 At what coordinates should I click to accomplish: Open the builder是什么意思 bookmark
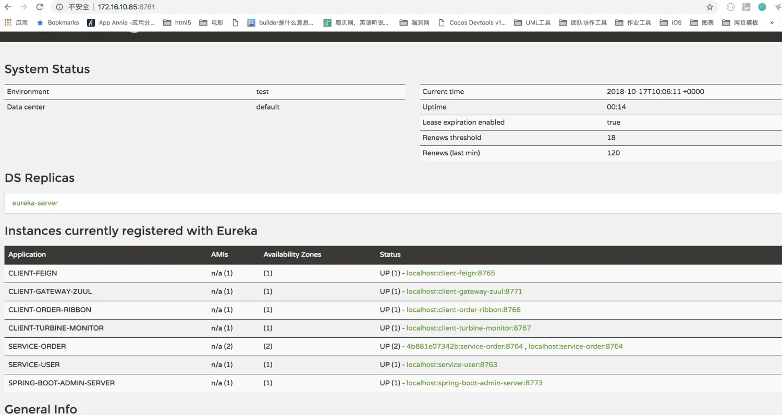pyautogui.click(x=280, y=22)
